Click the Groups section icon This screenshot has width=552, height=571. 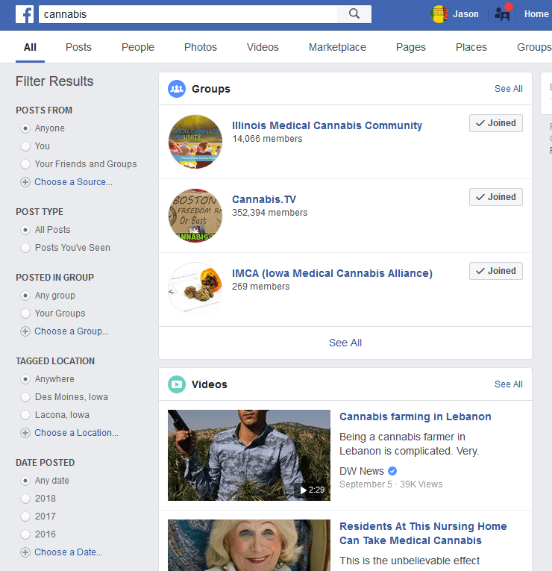point(177,89)
